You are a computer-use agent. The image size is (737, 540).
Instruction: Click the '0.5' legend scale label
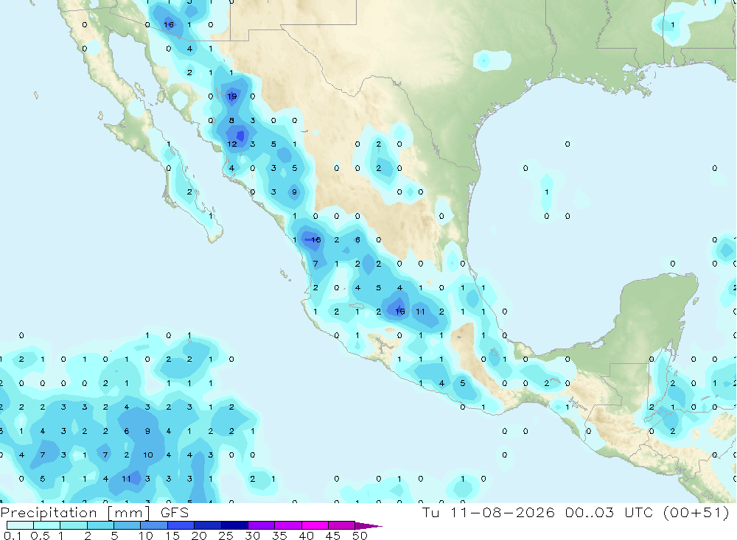pos(40,536)
